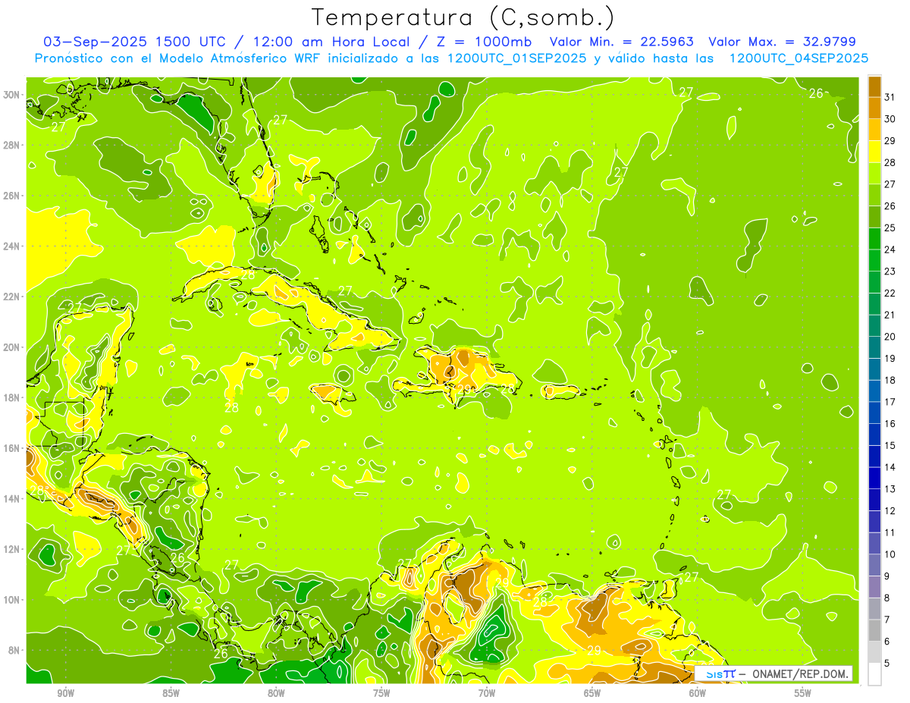Click color scale label "8"
The width and height of the screenshot is (910, 703).
click(887, 598)
